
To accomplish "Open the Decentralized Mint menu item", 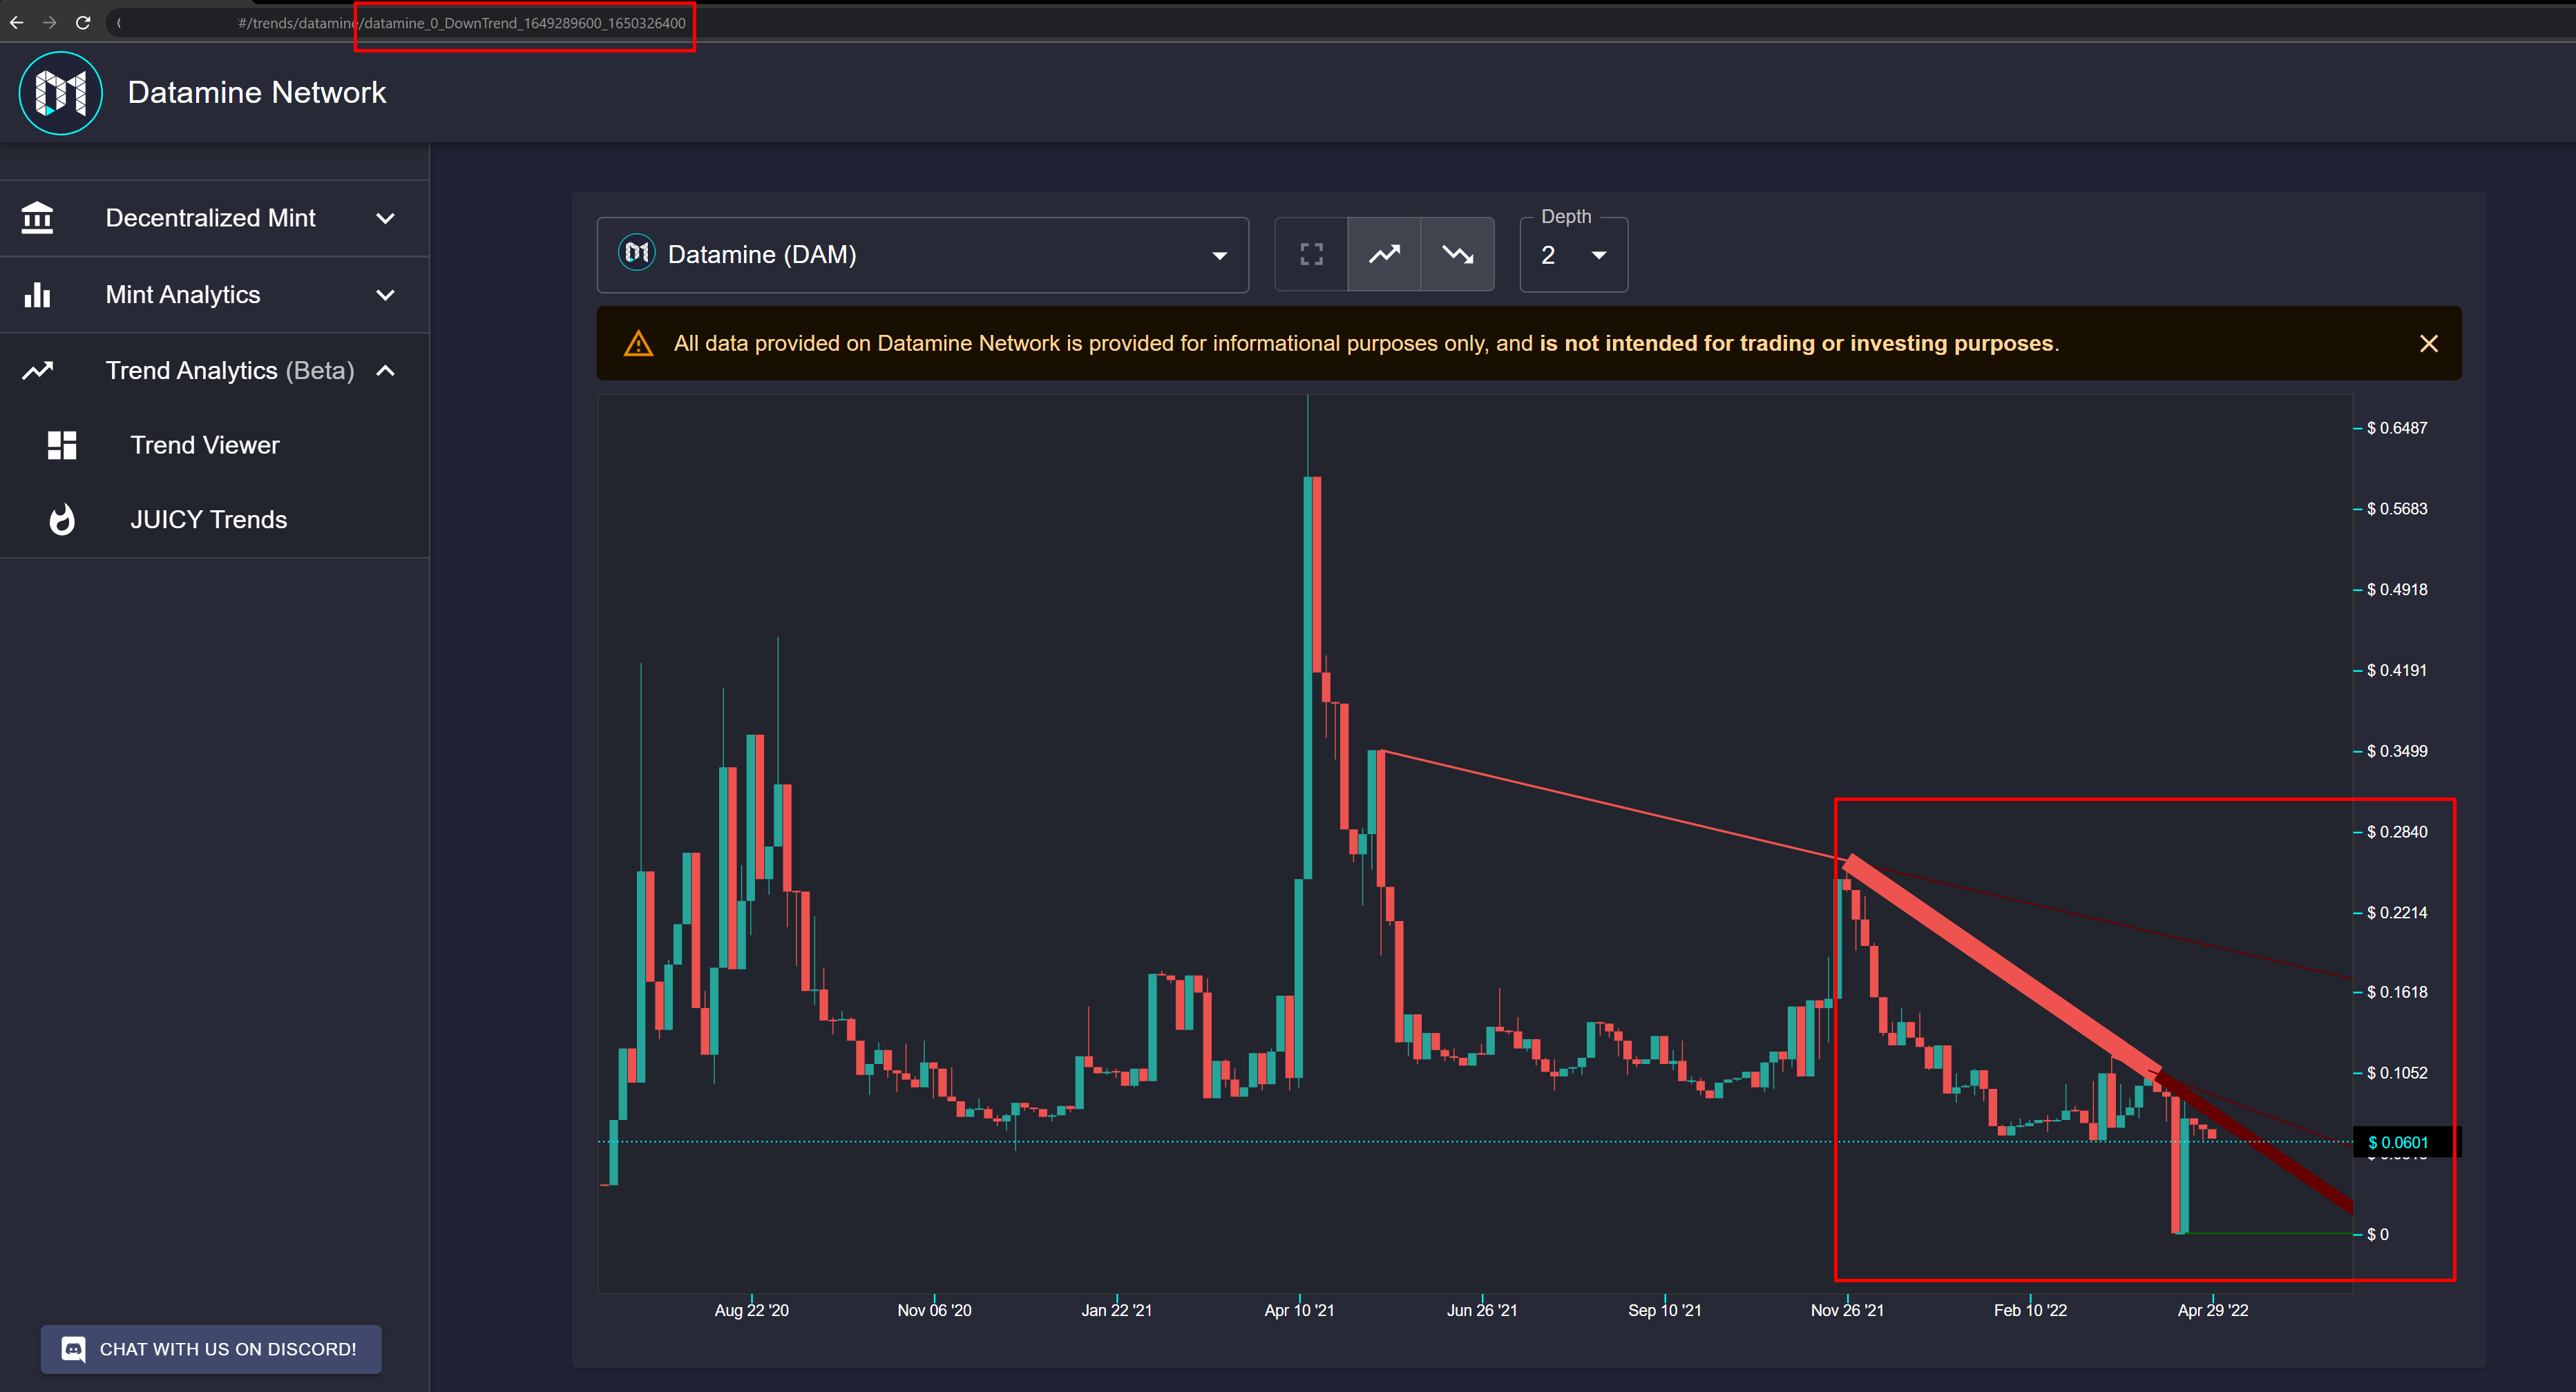I will pos(214,217).
